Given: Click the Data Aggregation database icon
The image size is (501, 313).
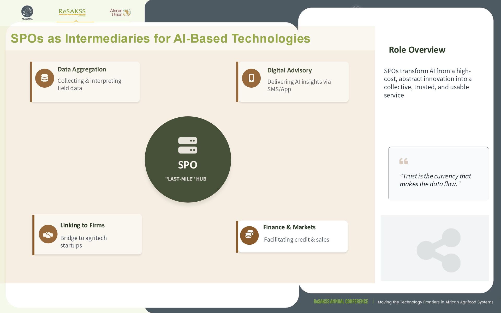Looking at the screenshot, I should pos(45,78).
